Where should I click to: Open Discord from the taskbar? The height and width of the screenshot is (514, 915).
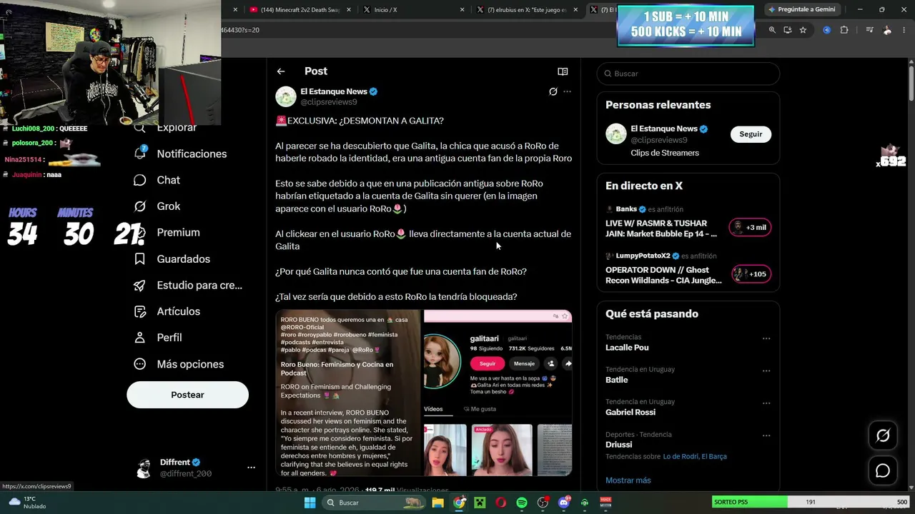click(564, 503)
